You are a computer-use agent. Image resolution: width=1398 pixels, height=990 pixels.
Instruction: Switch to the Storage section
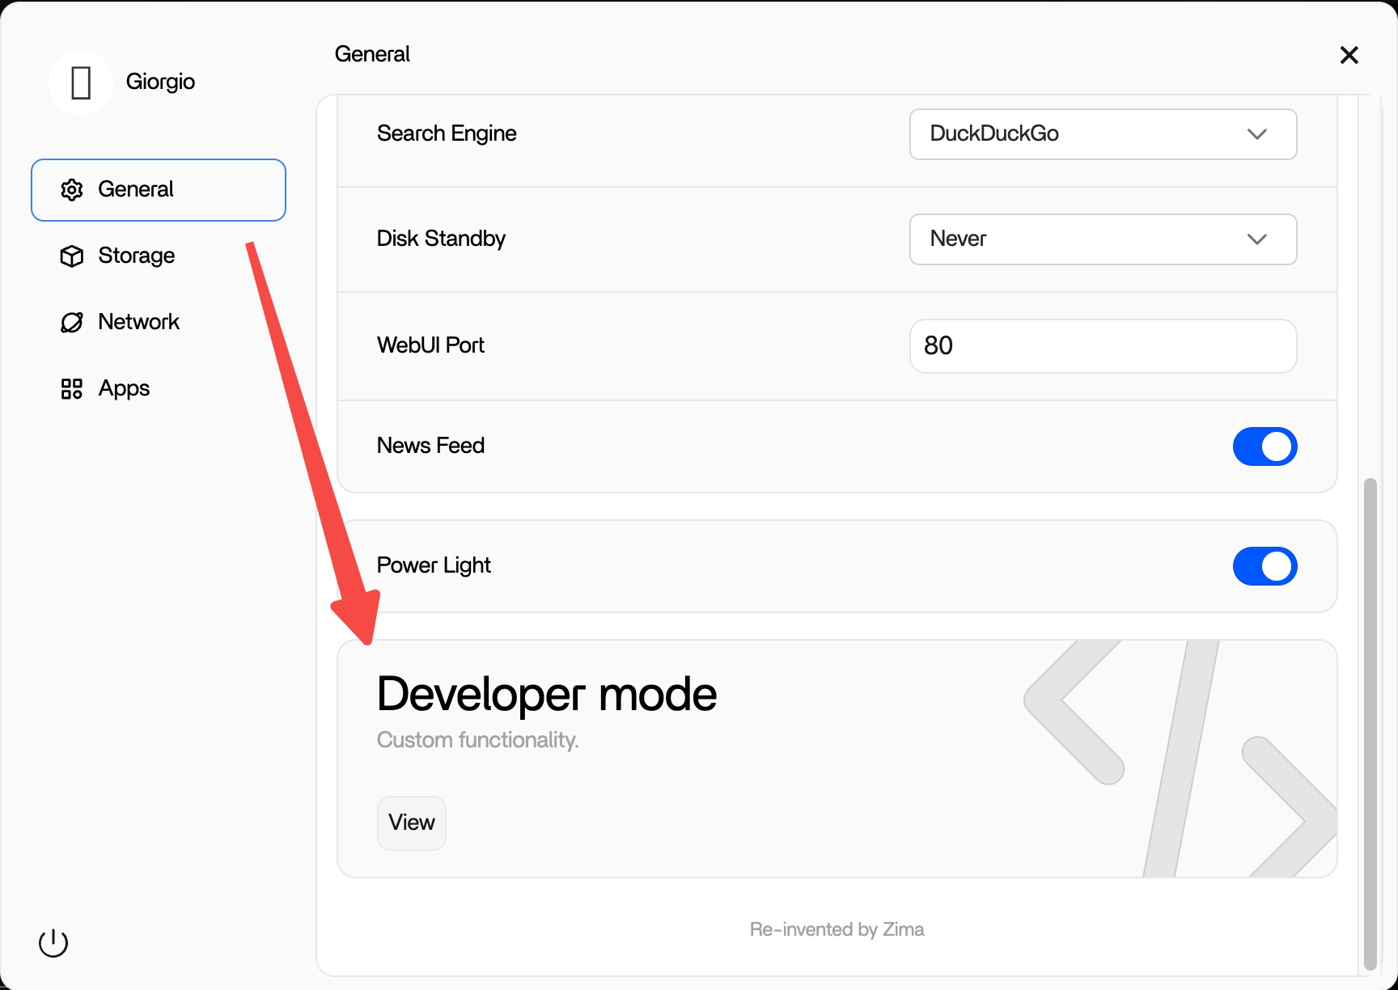point(136,256)
